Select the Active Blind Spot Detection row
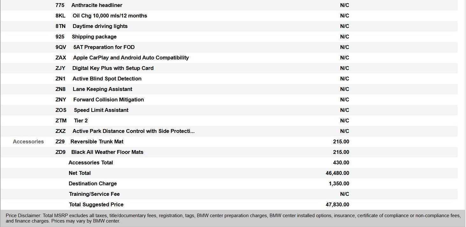Viewport: 466px width, 227px height. pos(107,79)
